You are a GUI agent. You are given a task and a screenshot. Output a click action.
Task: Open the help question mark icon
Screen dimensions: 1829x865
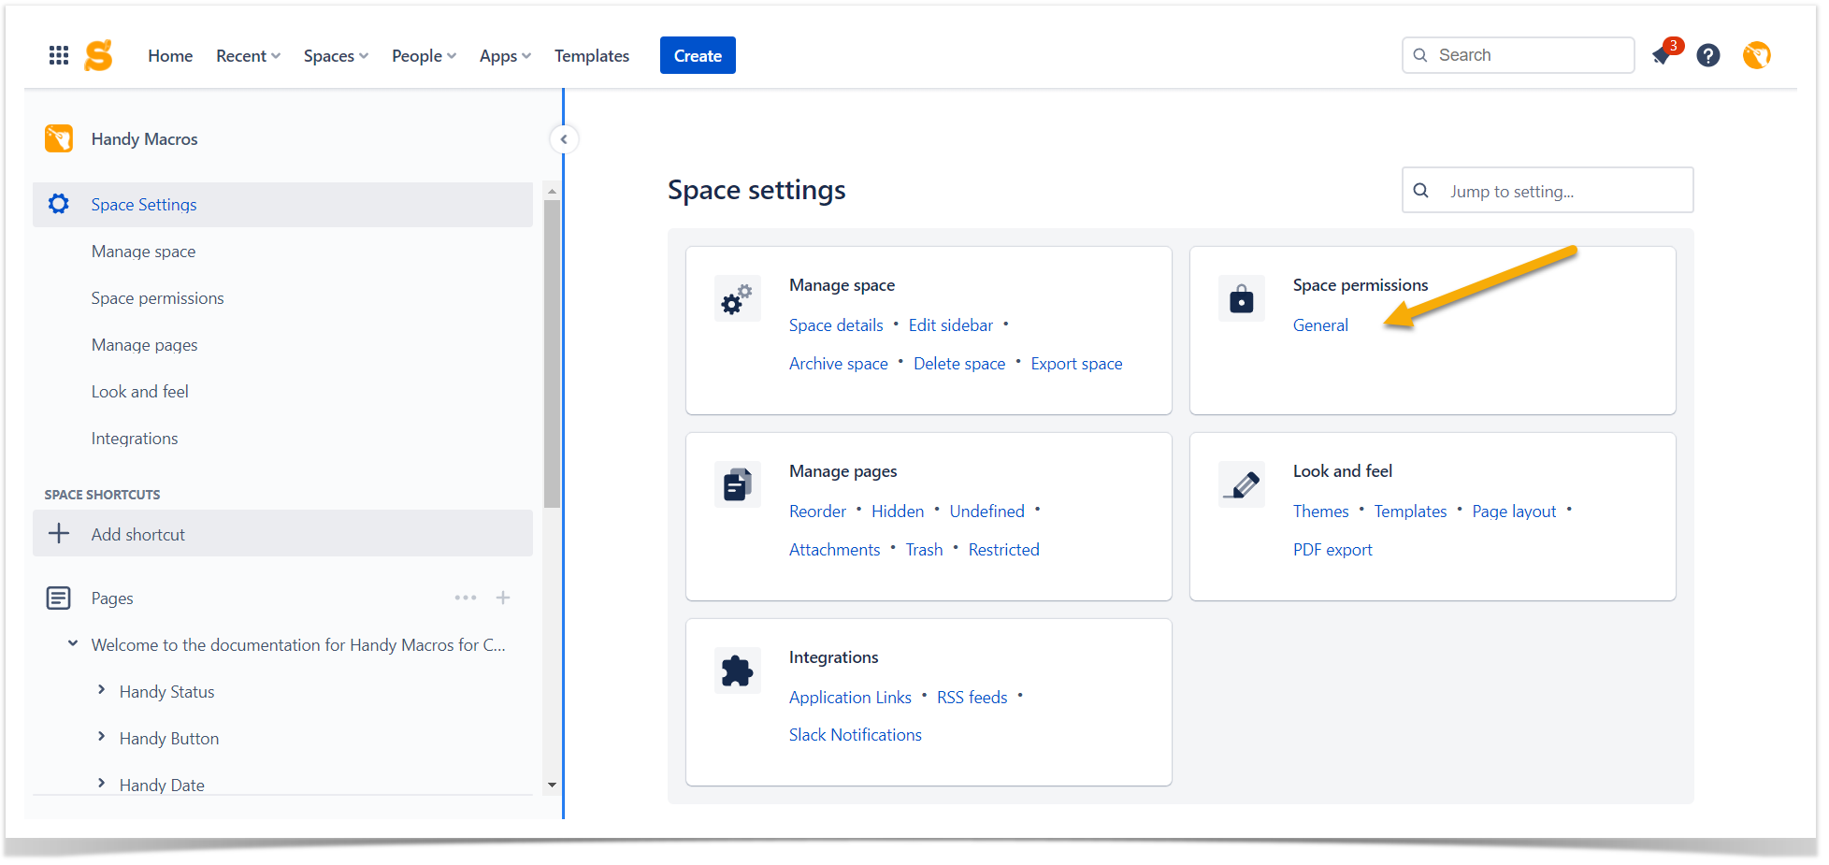1708,55
